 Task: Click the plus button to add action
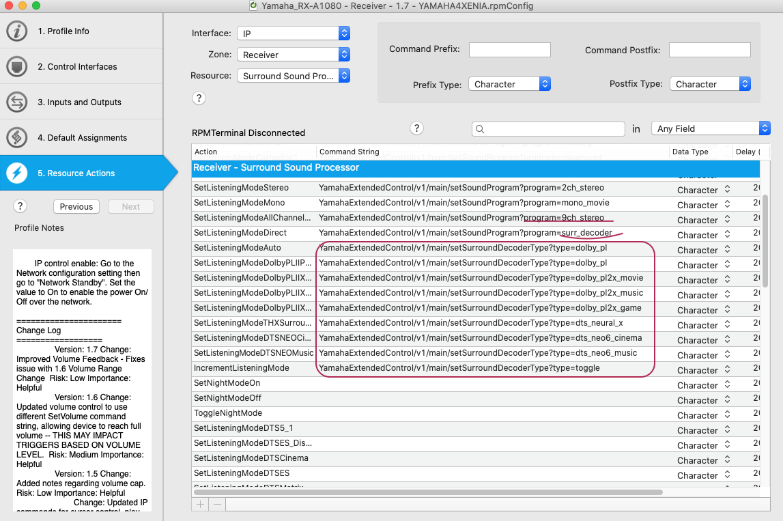click(x=201, y=504)
